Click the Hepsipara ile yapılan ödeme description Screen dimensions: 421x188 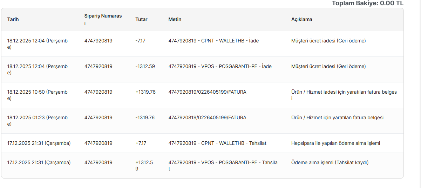pos(336,143)
